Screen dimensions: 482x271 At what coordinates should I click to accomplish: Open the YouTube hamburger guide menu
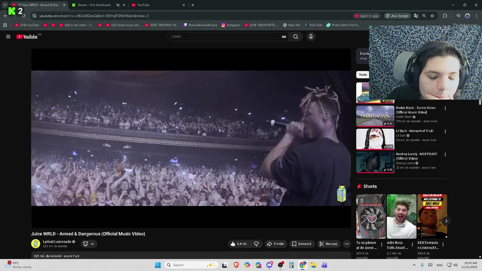(x=8, y=37)
